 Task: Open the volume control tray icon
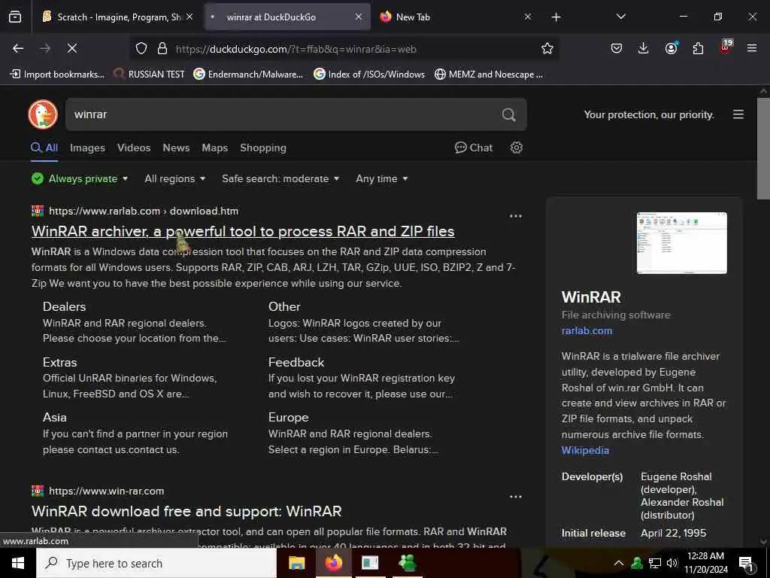pos(671,563)
